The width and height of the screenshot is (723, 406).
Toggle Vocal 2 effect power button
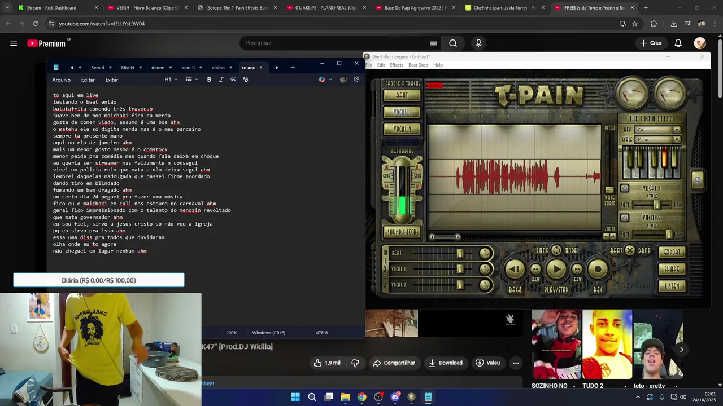pos(625,218)
